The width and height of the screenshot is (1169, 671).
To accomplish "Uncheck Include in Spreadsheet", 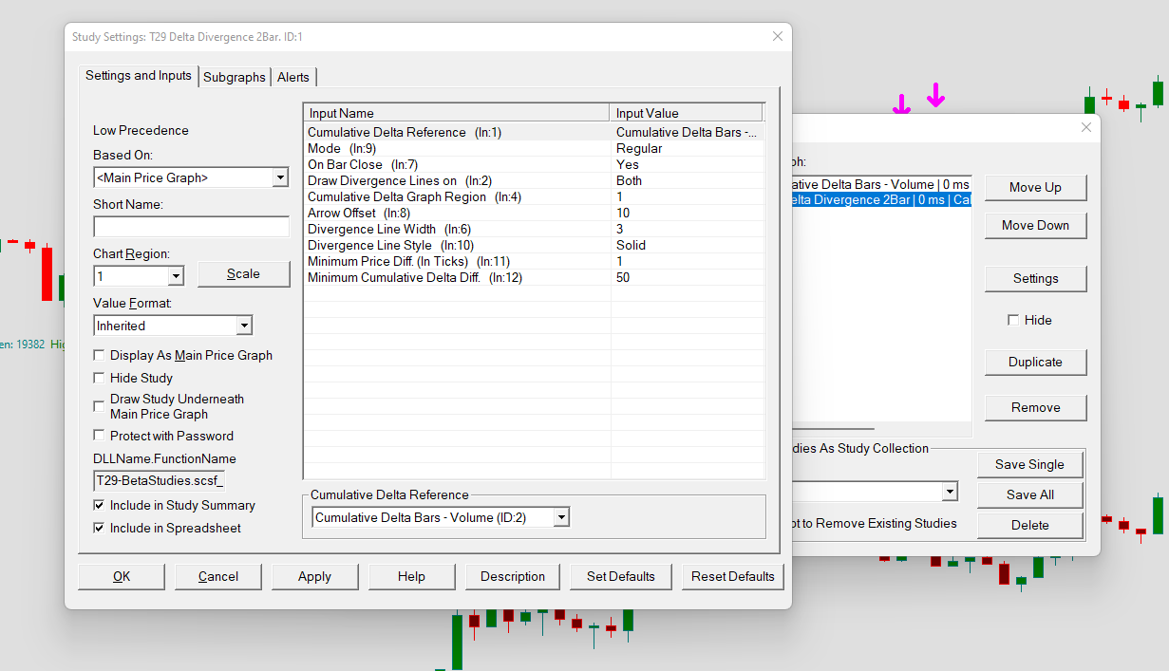I will pyautogui.click(x=100, y=528).
